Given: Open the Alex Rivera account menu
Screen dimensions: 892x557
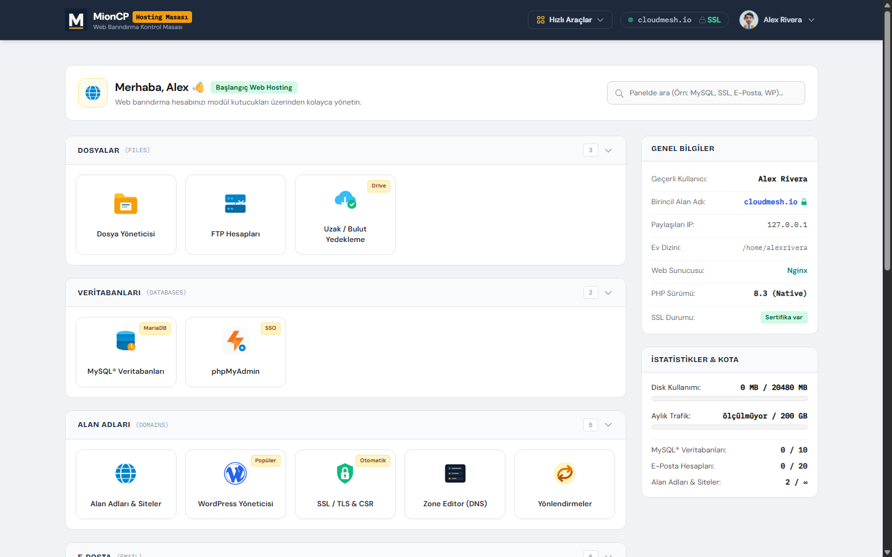Looking at the screenshot, I should 777,20.
